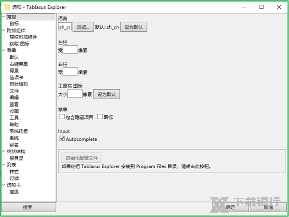289x217 pixels.
Task: Select 系统托盘 in the tree
Action: point(19,131)
